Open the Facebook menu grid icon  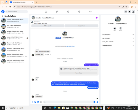click(126, 12)
